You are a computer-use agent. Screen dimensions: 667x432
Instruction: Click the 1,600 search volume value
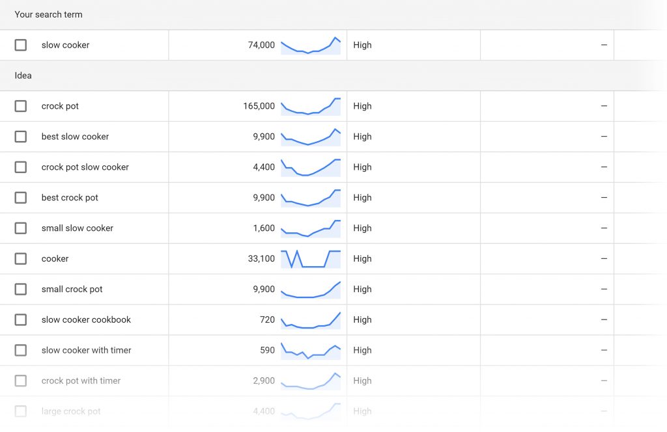(x=264, y=228)
